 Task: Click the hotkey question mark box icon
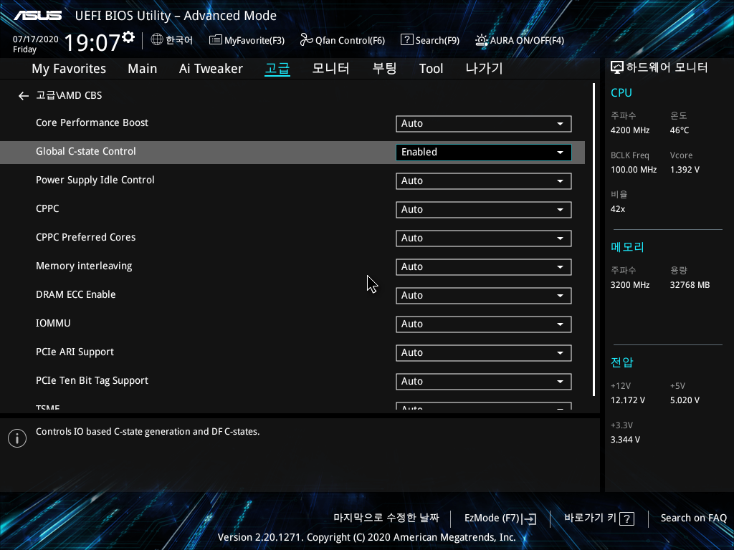point(626,518)
